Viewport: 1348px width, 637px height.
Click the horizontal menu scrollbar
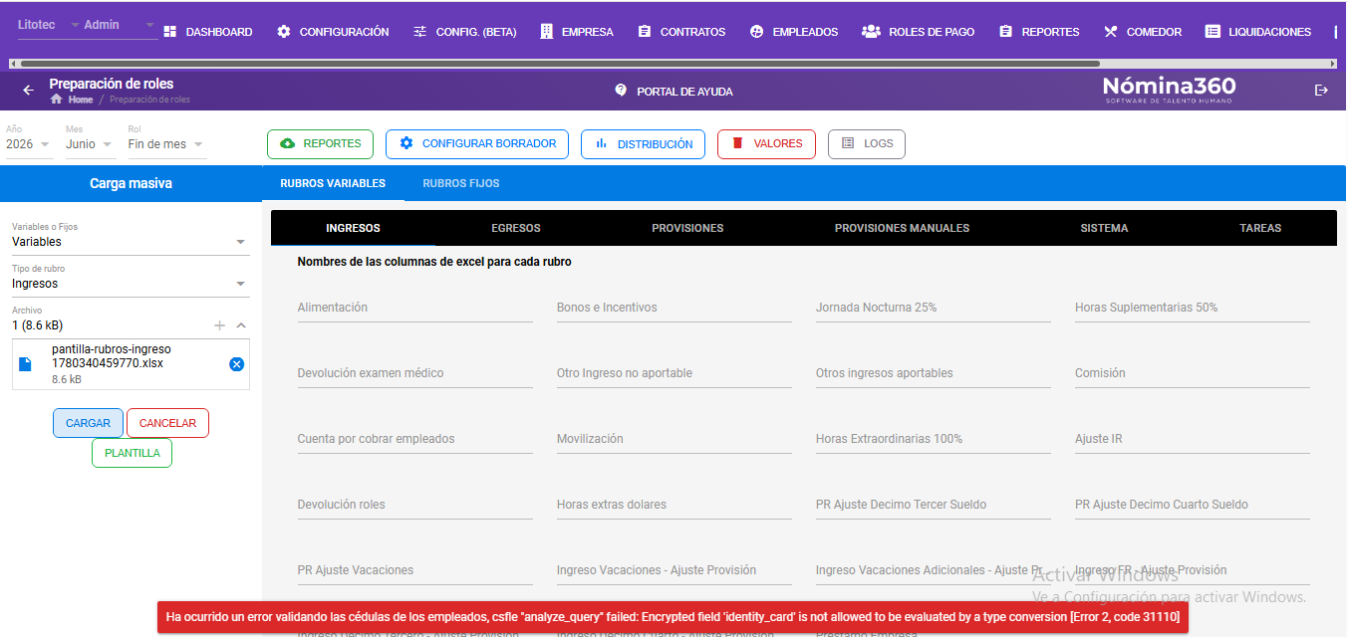tap(558, 64)
